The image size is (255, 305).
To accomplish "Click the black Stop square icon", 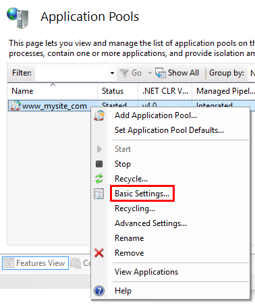I will tap(99, 164).
